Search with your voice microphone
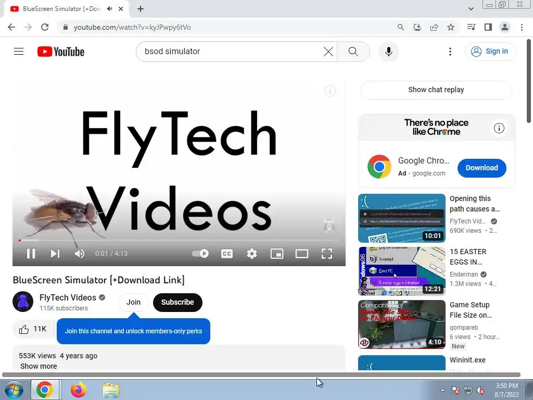 pos(389,52)
